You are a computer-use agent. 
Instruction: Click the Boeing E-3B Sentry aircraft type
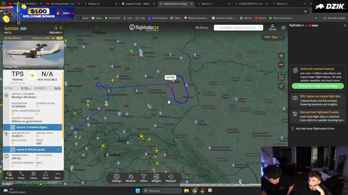24,97
